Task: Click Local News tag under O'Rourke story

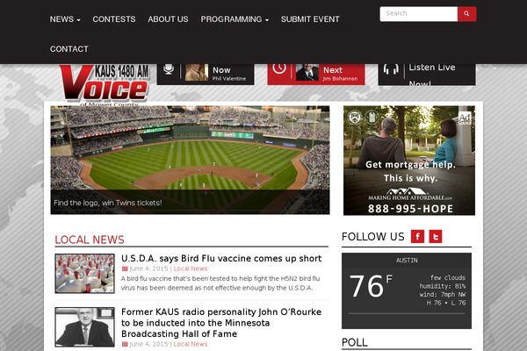Action: tap(191, 344)
